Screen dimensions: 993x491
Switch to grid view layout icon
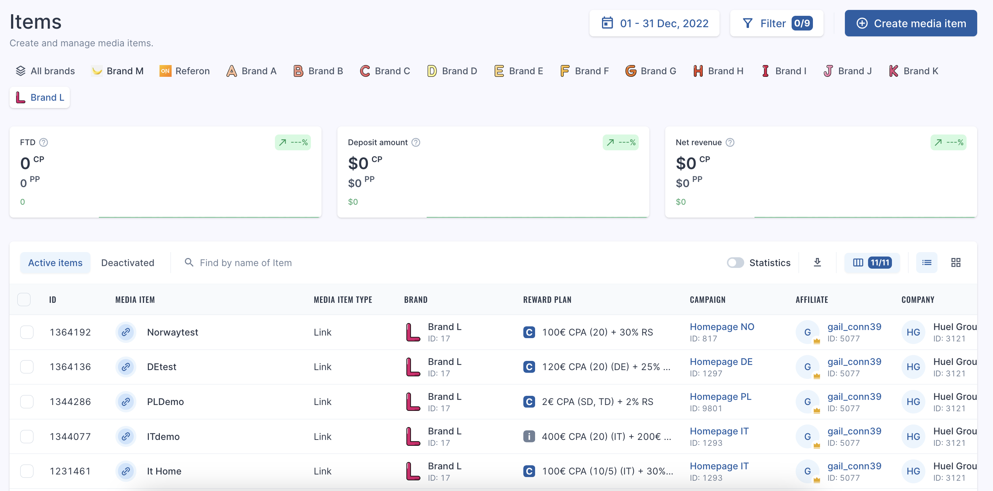pyautogui.click(x=956, y=262)
